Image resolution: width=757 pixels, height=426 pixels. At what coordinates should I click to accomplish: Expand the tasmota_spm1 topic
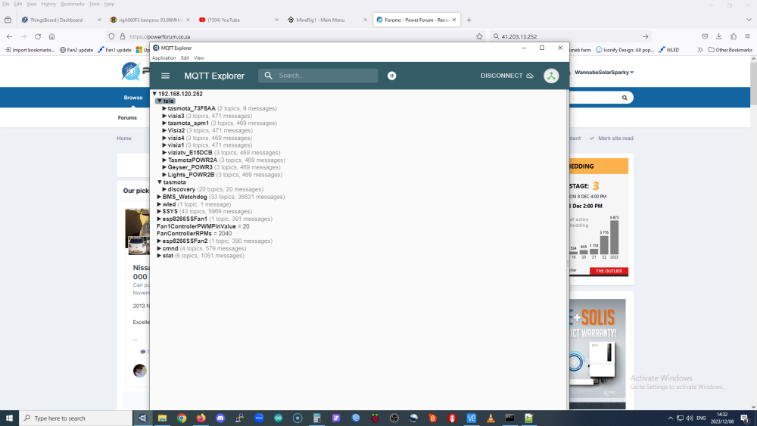click(x=164, y=123)
